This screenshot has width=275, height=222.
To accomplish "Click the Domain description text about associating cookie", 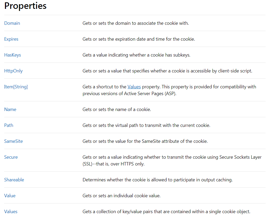I will tap(136, 23).
